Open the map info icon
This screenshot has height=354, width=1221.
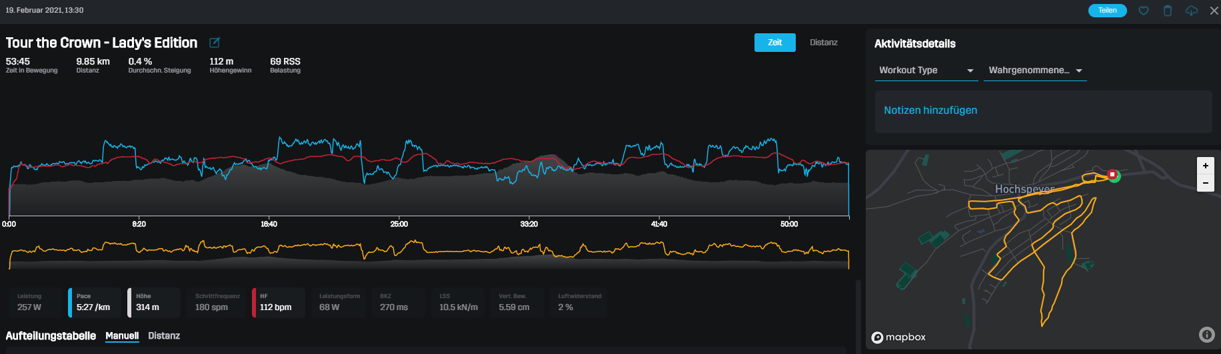coord(1206,335)
